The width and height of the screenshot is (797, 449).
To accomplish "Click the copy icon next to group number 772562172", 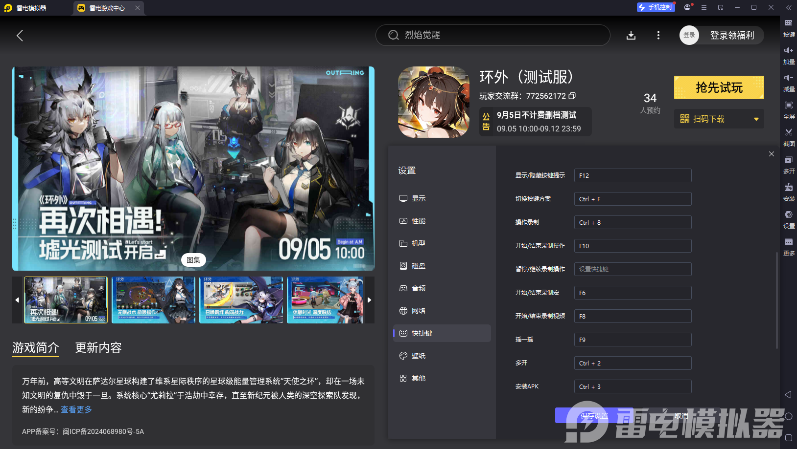I will point(572,96).
